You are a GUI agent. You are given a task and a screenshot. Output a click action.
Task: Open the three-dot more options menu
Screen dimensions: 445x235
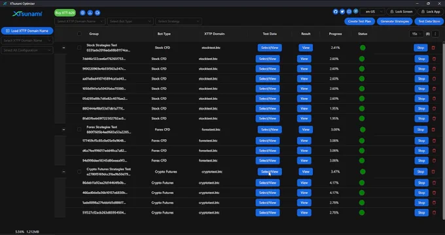tap(435, 34)
